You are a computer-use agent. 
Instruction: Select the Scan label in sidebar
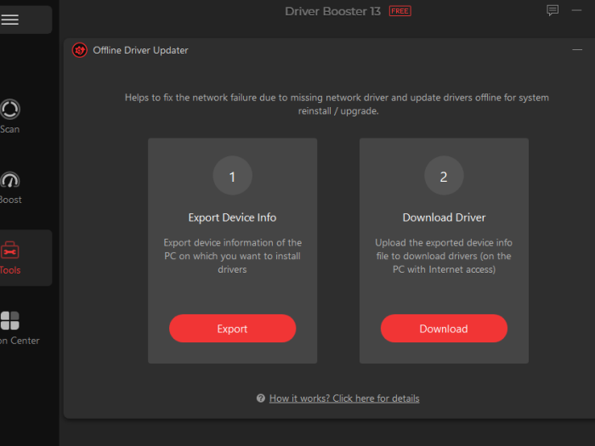tap(10, 129)
